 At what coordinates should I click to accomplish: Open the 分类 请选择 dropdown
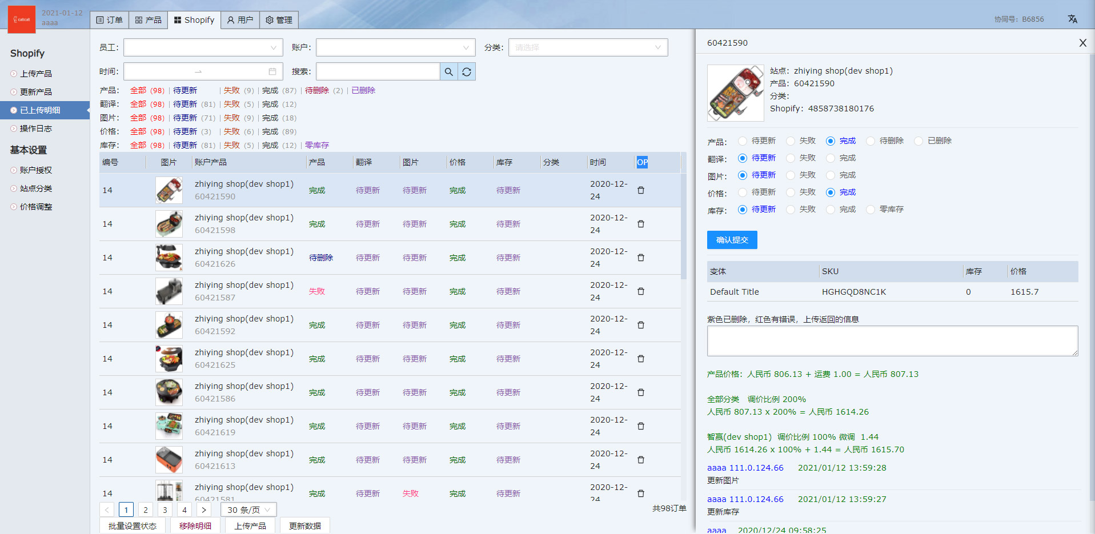click(588, 47)
